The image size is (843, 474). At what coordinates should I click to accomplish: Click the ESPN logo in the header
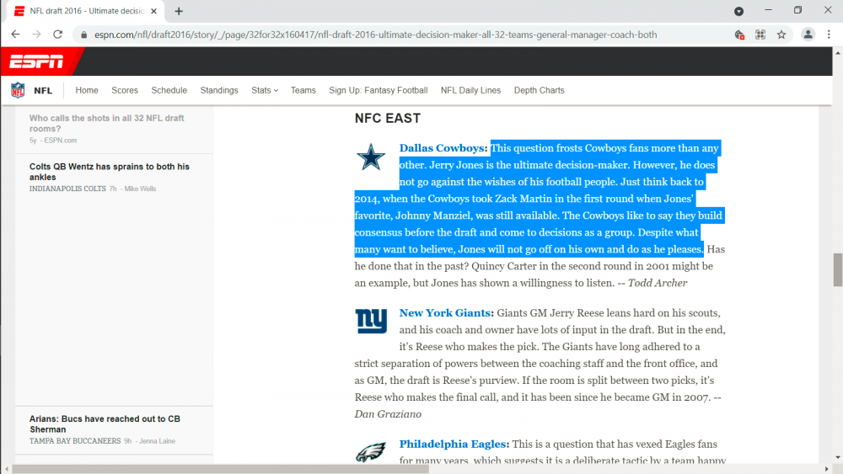(35, 61)
